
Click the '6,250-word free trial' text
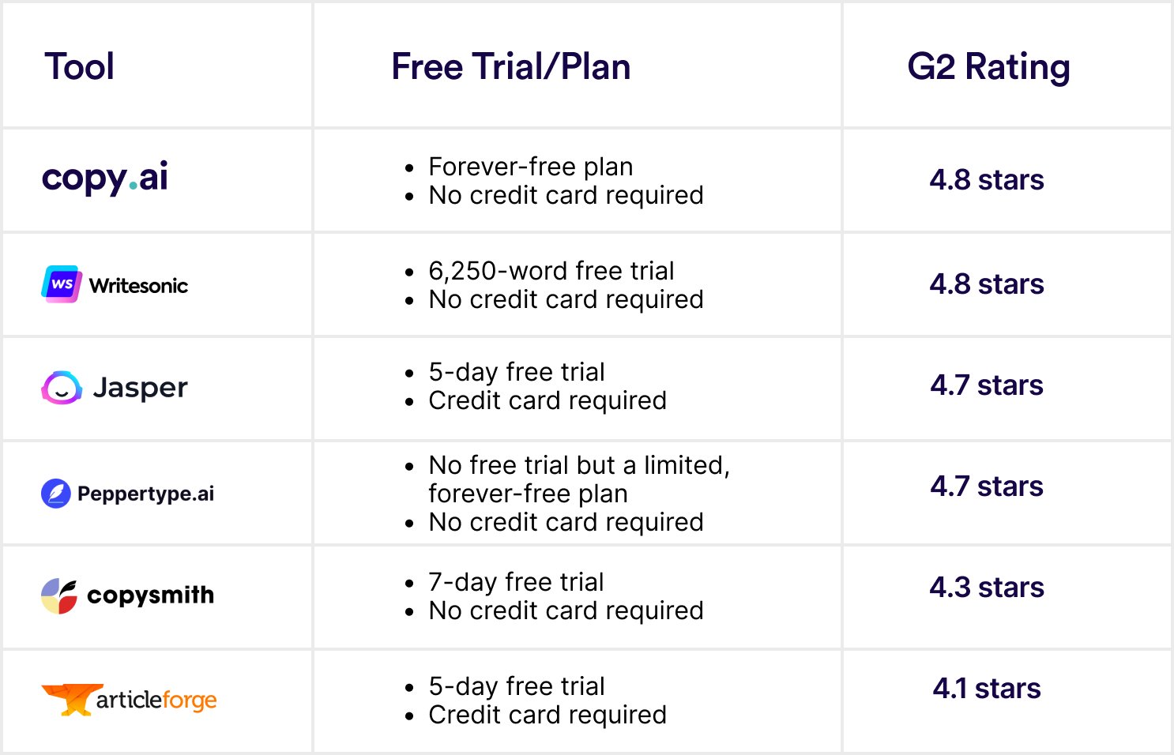pos(551,271)
